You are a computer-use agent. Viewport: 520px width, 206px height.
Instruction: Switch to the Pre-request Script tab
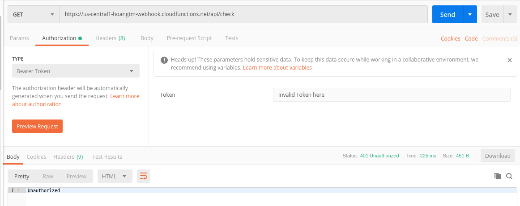[189, 38]
